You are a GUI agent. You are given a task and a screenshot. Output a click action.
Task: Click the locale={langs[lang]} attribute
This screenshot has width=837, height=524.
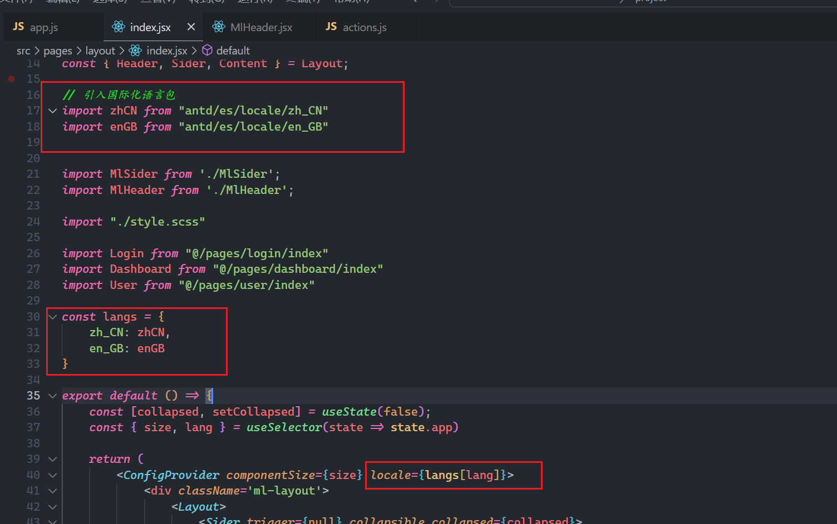tap(439, 475)
